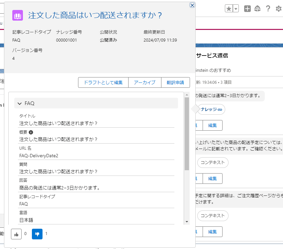Toggle off the selected thumbs down vote
The height and width of the screenshot is (249, 283).
(37, 234)
